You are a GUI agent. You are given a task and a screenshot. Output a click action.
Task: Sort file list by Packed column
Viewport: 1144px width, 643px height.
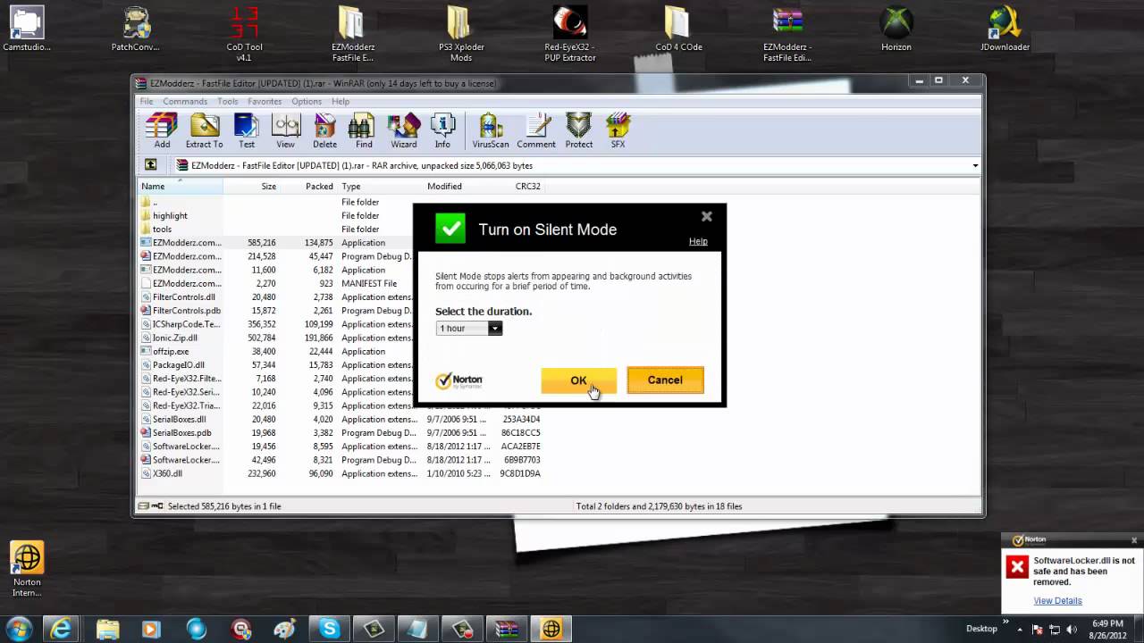(309, 186)
